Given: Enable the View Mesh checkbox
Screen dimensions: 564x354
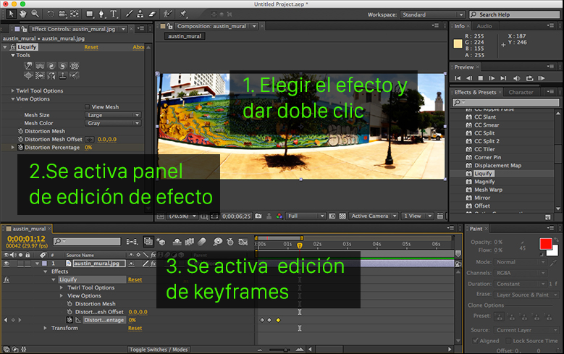Looking at the screenshot, I should (x=87, y=107).
